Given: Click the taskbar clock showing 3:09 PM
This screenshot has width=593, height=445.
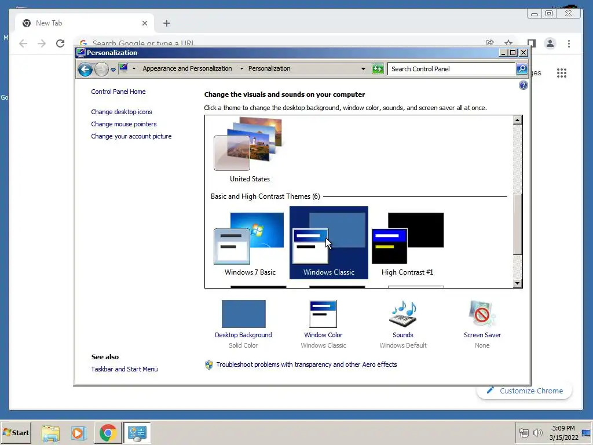Looking at the screenshot, I should pos(563,433).
